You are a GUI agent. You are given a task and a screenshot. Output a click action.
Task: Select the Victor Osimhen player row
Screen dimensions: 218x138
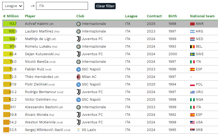tap(110, 100)
